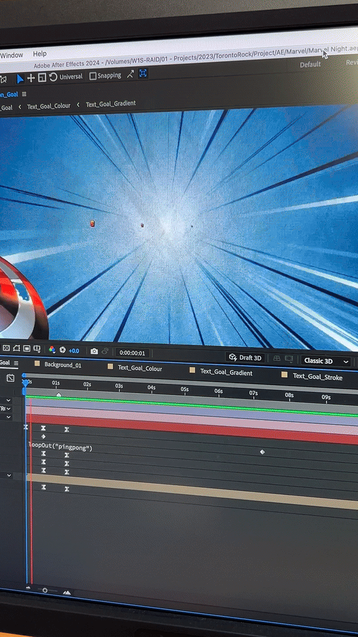Screen dimensions: 358x637
Task: Open the second layer dropdown chevron beside TR
Action: point(8,409)
